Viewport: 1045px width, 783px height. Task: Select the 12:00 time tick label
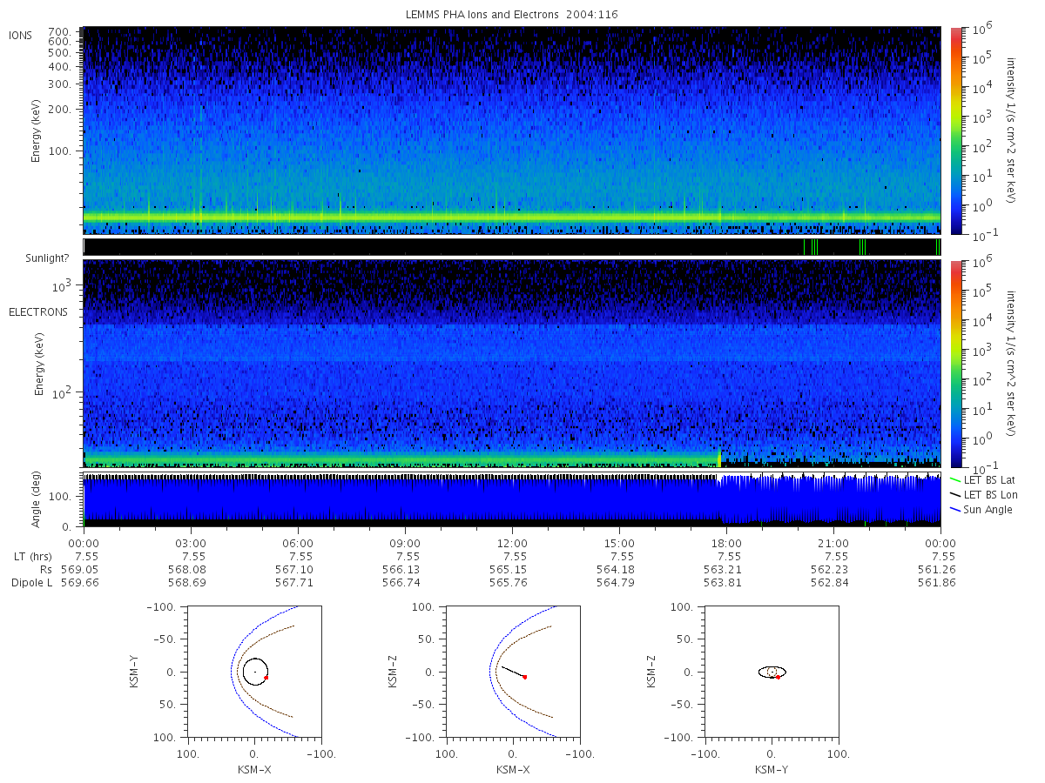click(x=512, y=543)
